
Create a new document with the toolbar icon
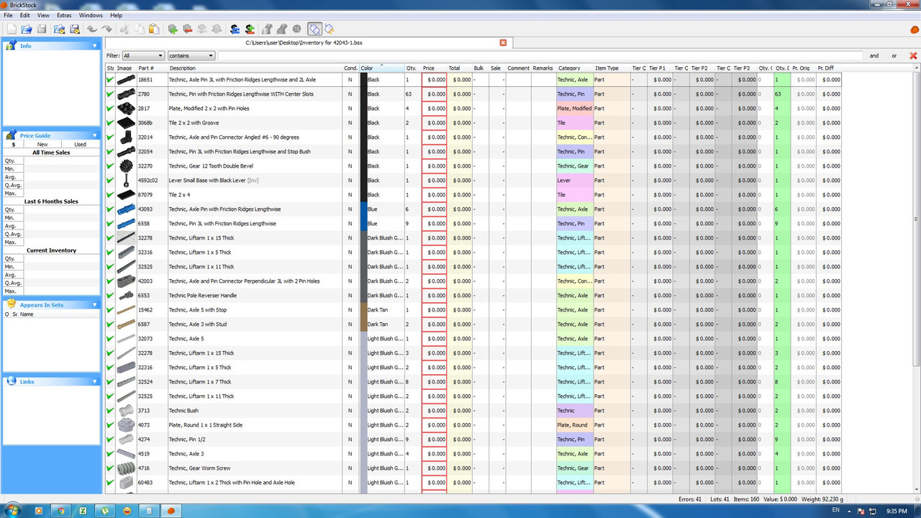click(12, 29)
